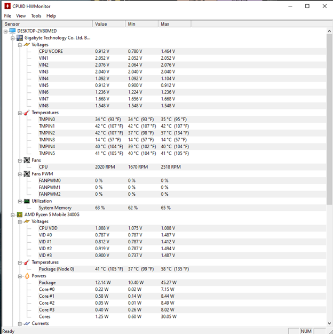Click the Min column header
333x334 pixels.
tap(142, 24)
